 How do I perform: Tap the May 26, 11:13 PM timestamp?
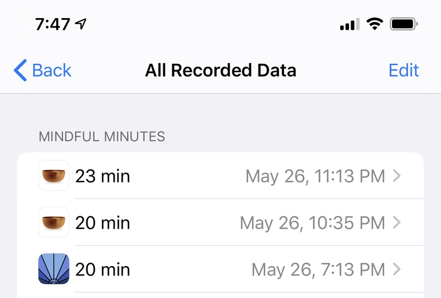click(x=315, y=176)
